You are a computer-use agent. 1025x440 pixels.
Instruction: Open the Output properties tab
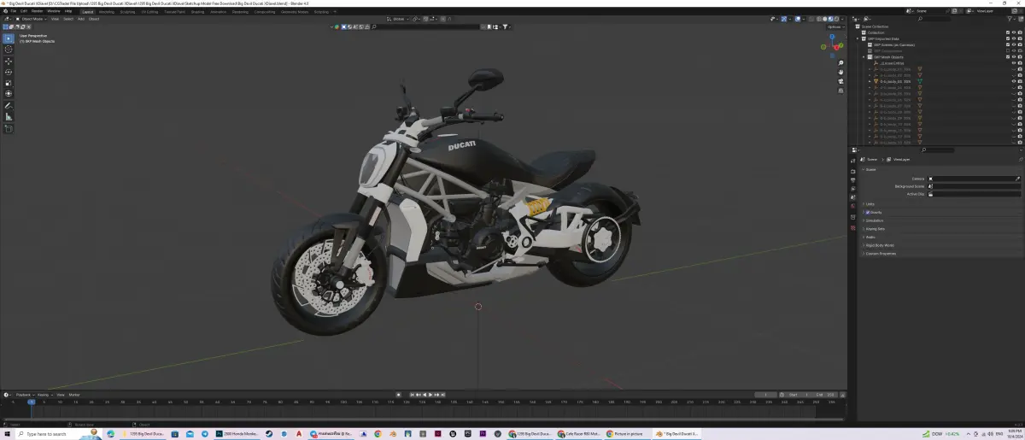coord(852,179)
